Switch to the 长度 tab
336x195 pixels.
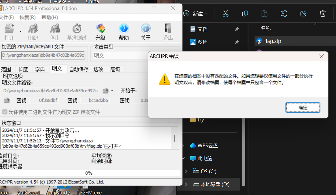pos(23,69)
